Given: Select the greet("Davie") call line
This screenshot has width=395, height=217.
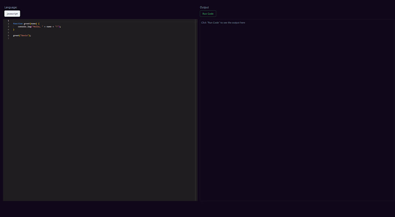Looking at the screenshot, I should click(22, 36).
